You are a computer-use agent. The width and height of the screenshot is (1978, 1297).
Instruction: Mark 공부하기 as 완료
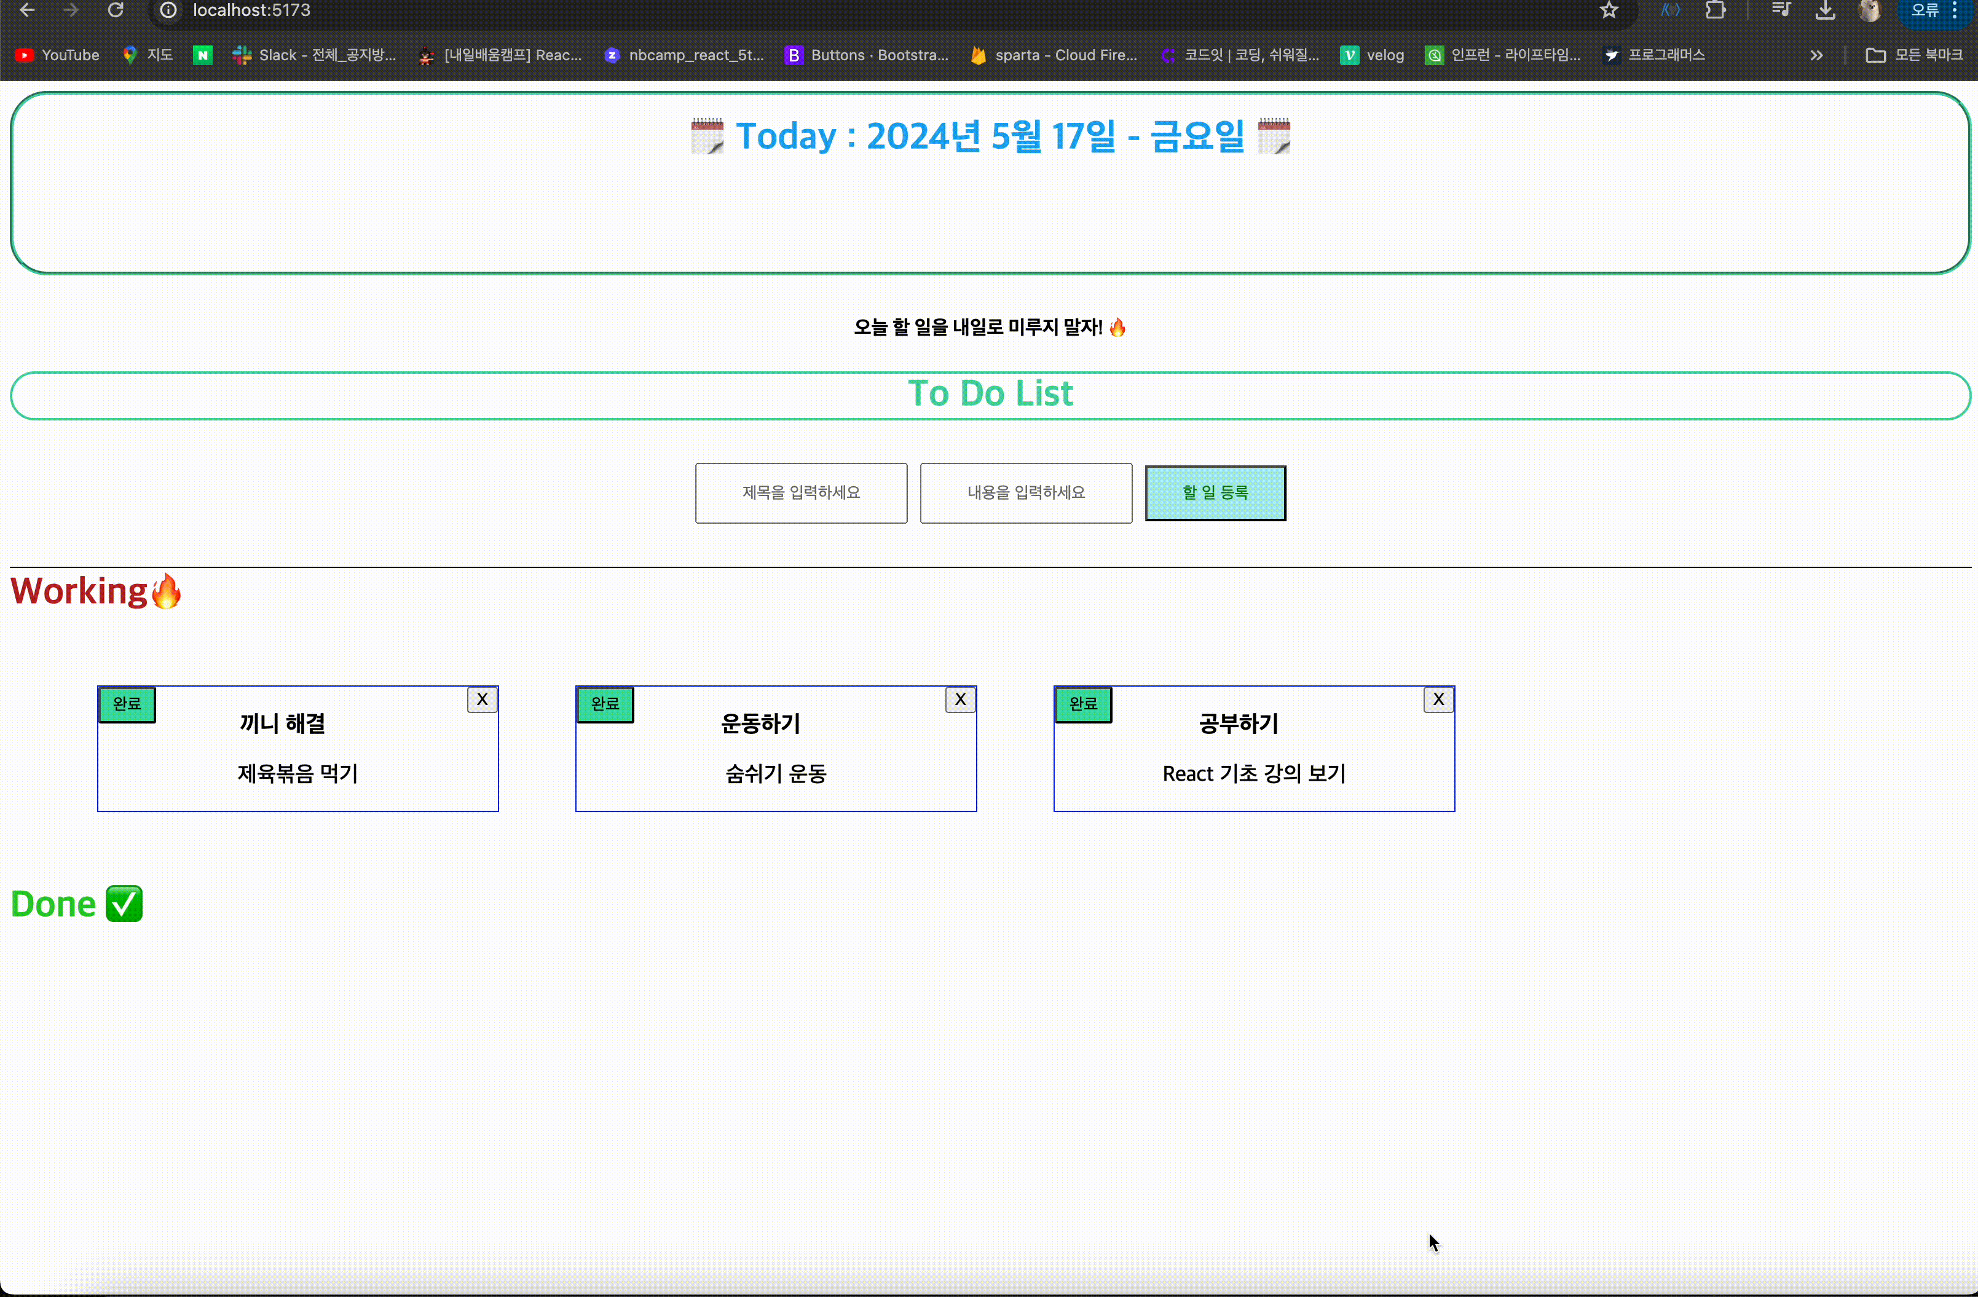pyautogui.click(x=1083, y=704)
